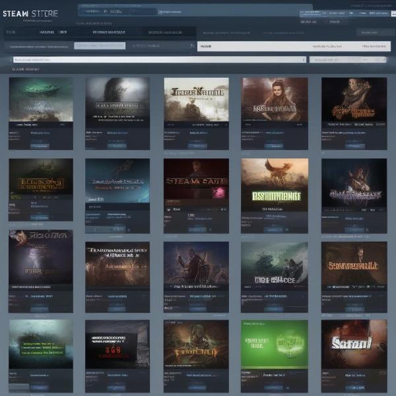The height and width of the screenshot is (396, 396).
Task: Click the blue button under the bright green card
Action: (273, 387)
